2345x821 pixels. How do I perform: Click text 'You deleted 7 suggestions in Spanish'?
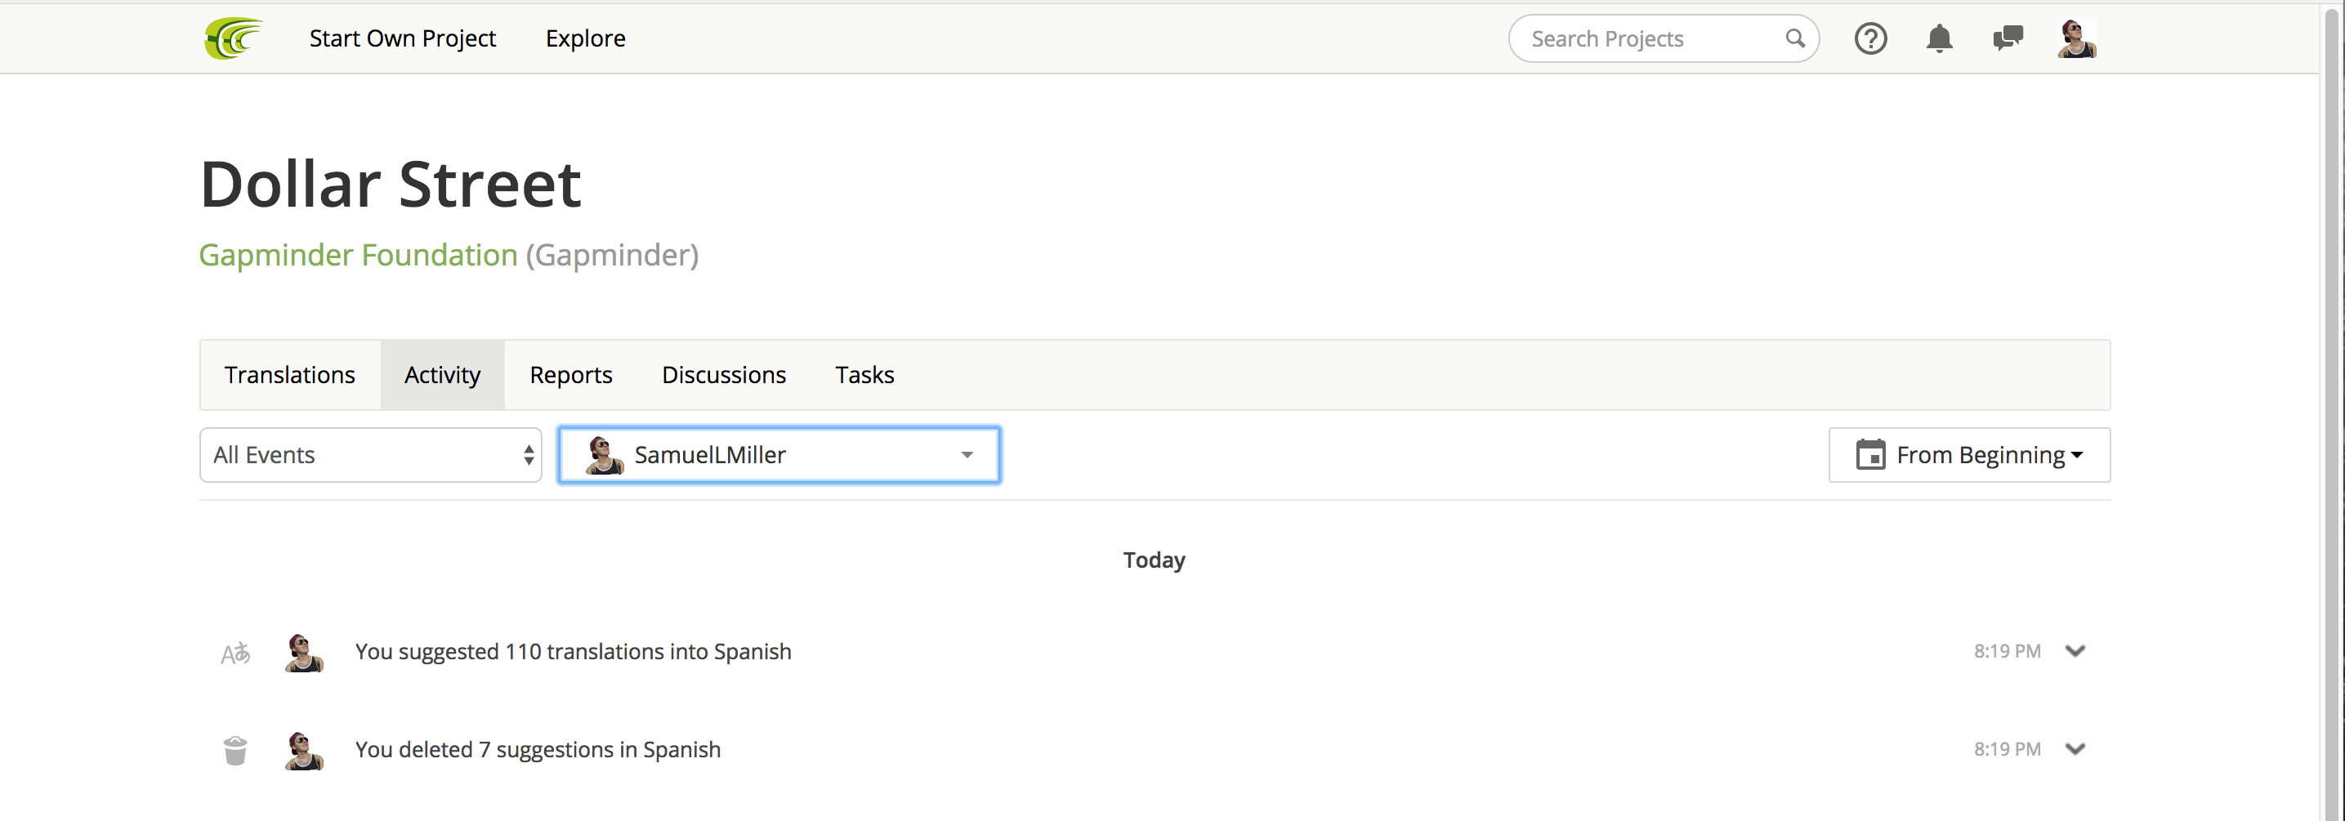(537, 750)
